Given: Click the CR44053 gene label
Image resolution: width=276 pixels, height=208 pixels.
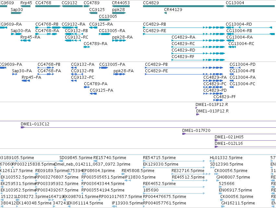Looking at the screenshot, I should pyautogui.click(x=121, y=3).
